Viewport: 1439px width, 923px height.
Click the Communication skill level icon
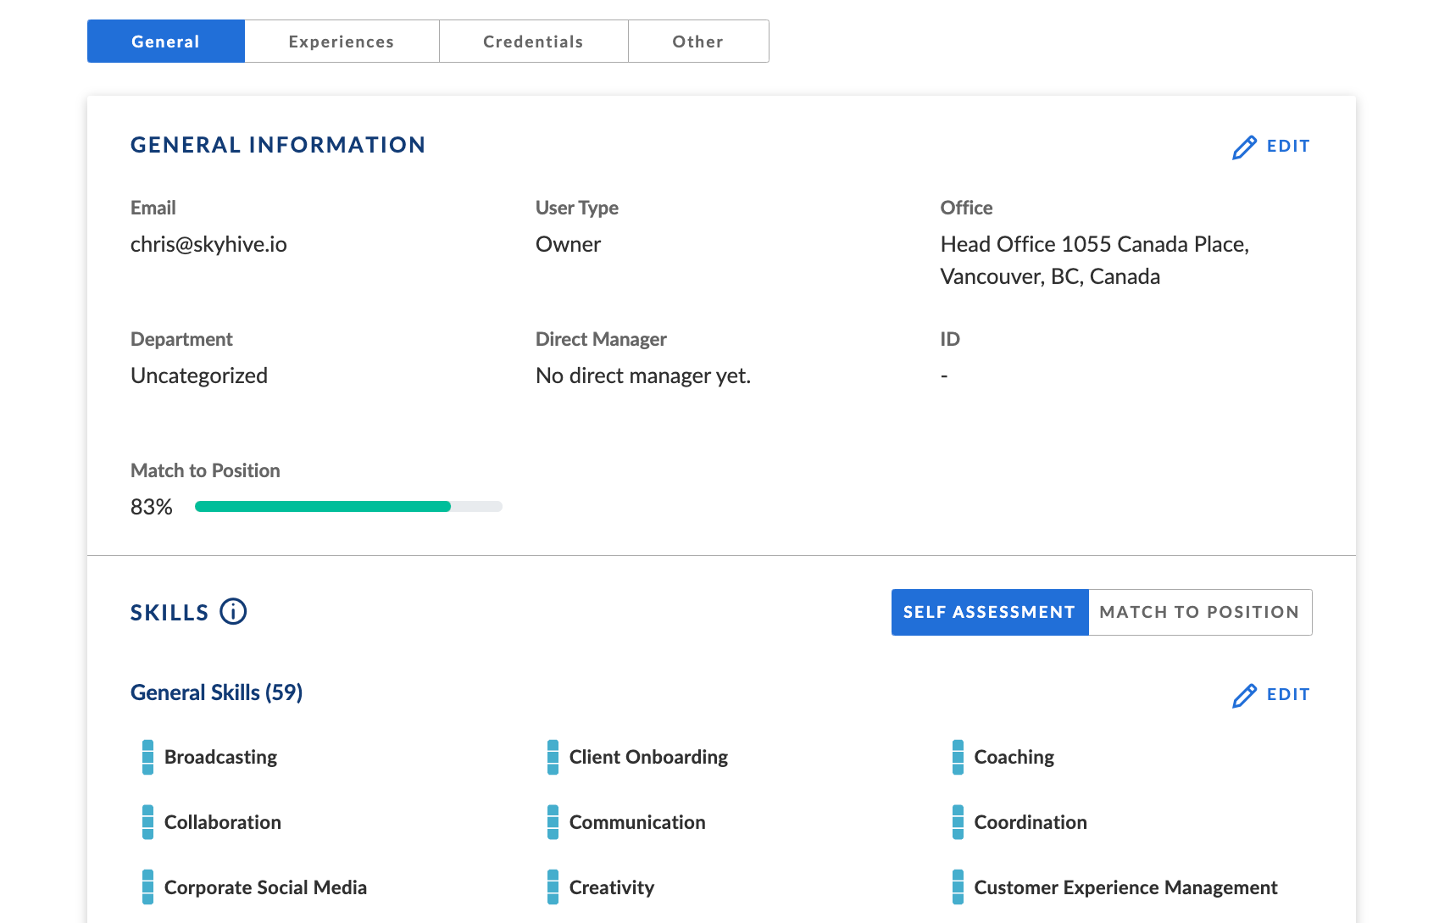[x=553, y=822]
